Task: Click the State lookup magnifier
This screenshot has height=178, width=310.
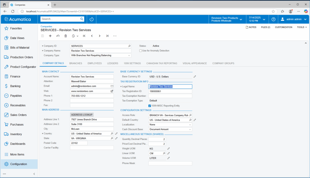Action: (x=112, y=138)
